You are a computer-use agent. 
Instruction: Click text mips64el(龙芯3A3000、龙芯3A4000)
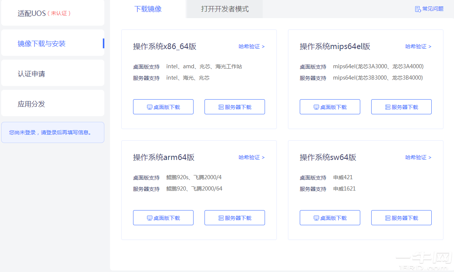coord(378,66)
